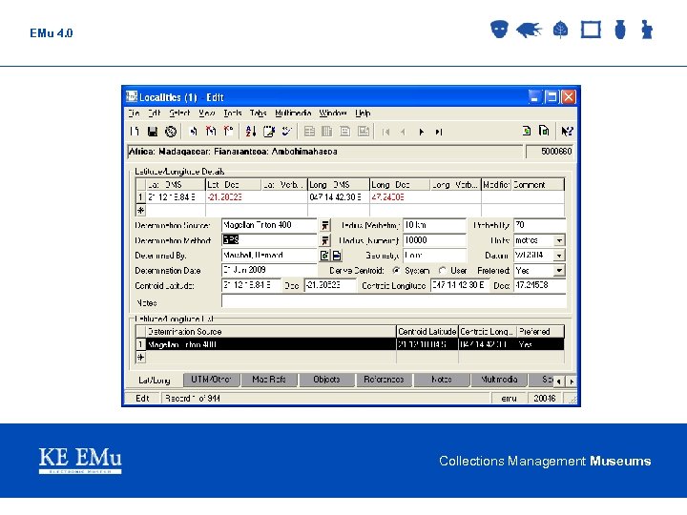Click the fourth greyed view-layout toolbar icon
Image resolution: width=687 pixels, height=515 pixels.
pyautogui.click(x=364, y=131)
